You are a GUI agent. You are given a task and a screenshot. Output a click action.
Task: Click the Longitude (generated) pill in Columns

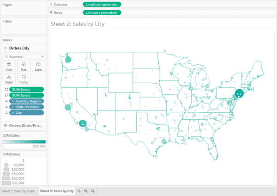pos(102,4)
